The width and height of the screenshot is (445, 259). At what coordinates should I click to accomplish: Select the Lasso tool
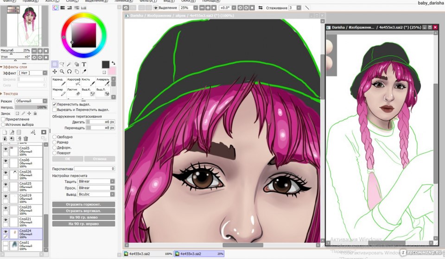click(62, 64)
